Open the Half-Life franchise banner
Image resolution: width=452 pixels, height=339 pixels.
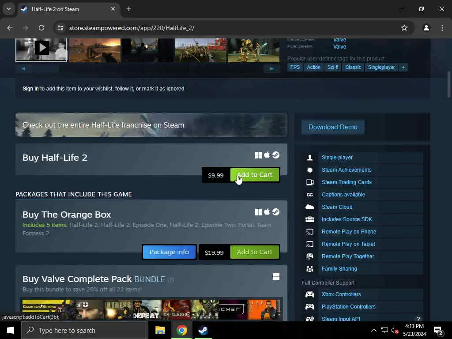151,125
